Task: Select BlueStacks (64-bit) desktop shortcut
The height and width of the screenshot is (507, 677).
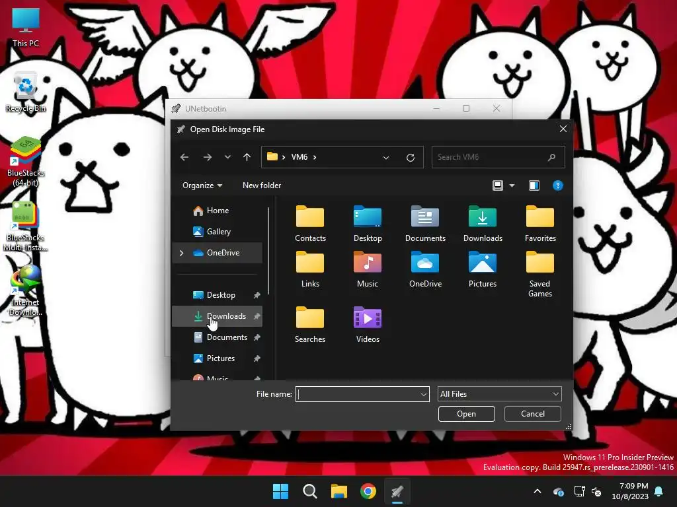Action: pos(26,162)
